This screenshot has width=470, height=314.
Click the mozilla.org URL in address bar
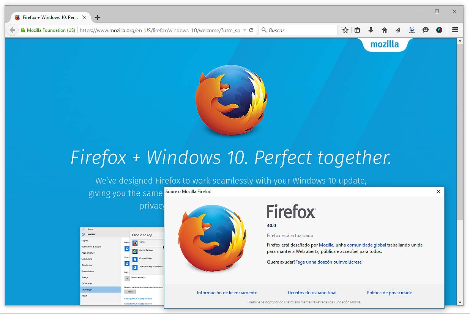click(x=160, y=30)
